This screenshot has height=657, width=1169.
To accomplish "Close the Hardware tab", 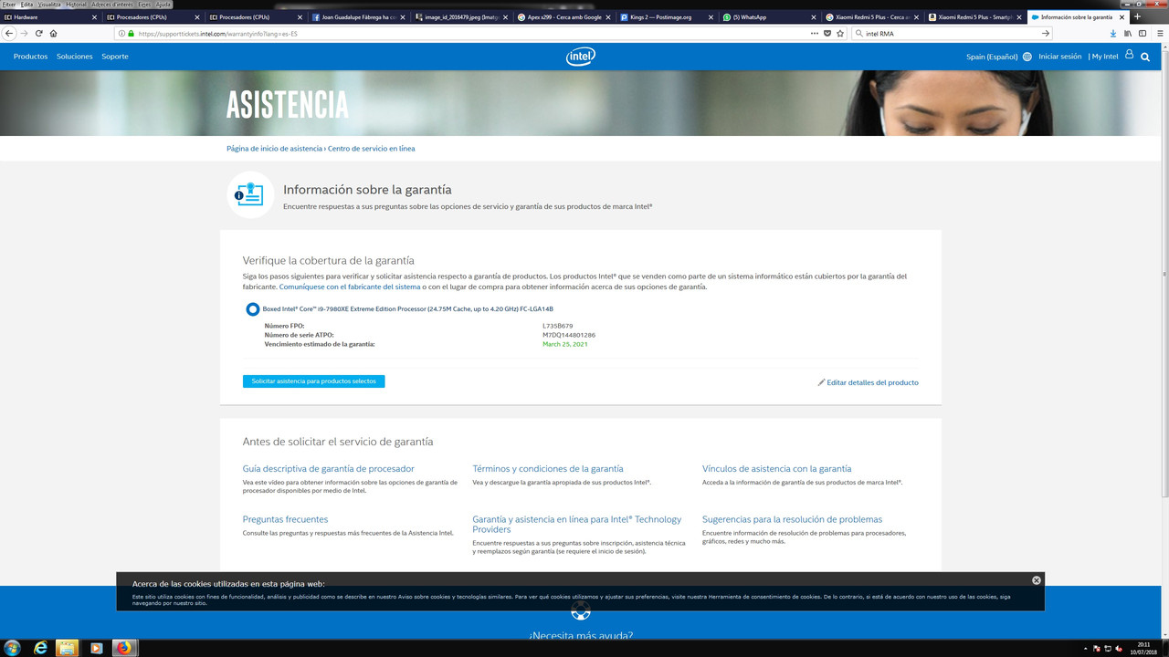I will click(x=94, y=17).
